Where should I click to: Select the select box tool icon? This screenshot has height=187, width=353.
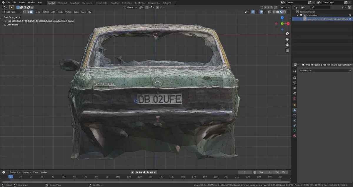[x=12, y=7]
